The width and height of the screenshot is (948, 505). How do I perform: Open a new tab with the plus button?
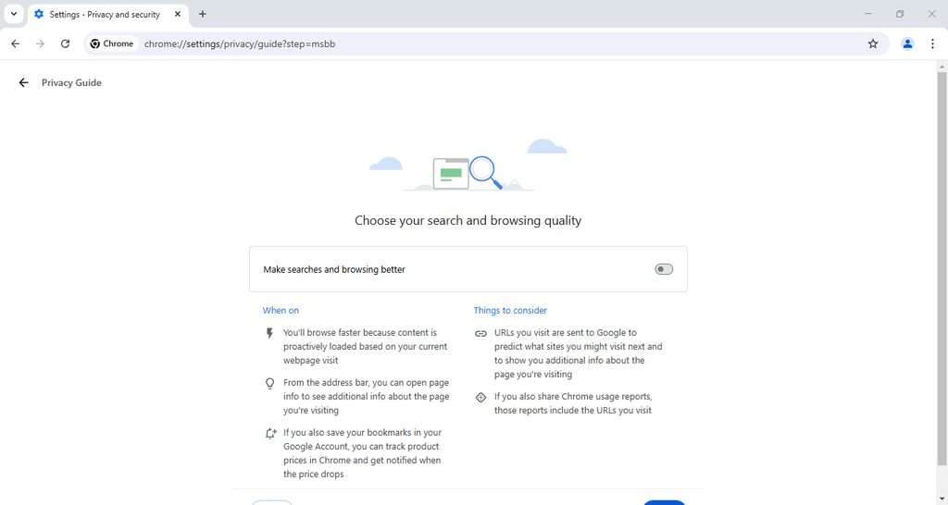203,14
